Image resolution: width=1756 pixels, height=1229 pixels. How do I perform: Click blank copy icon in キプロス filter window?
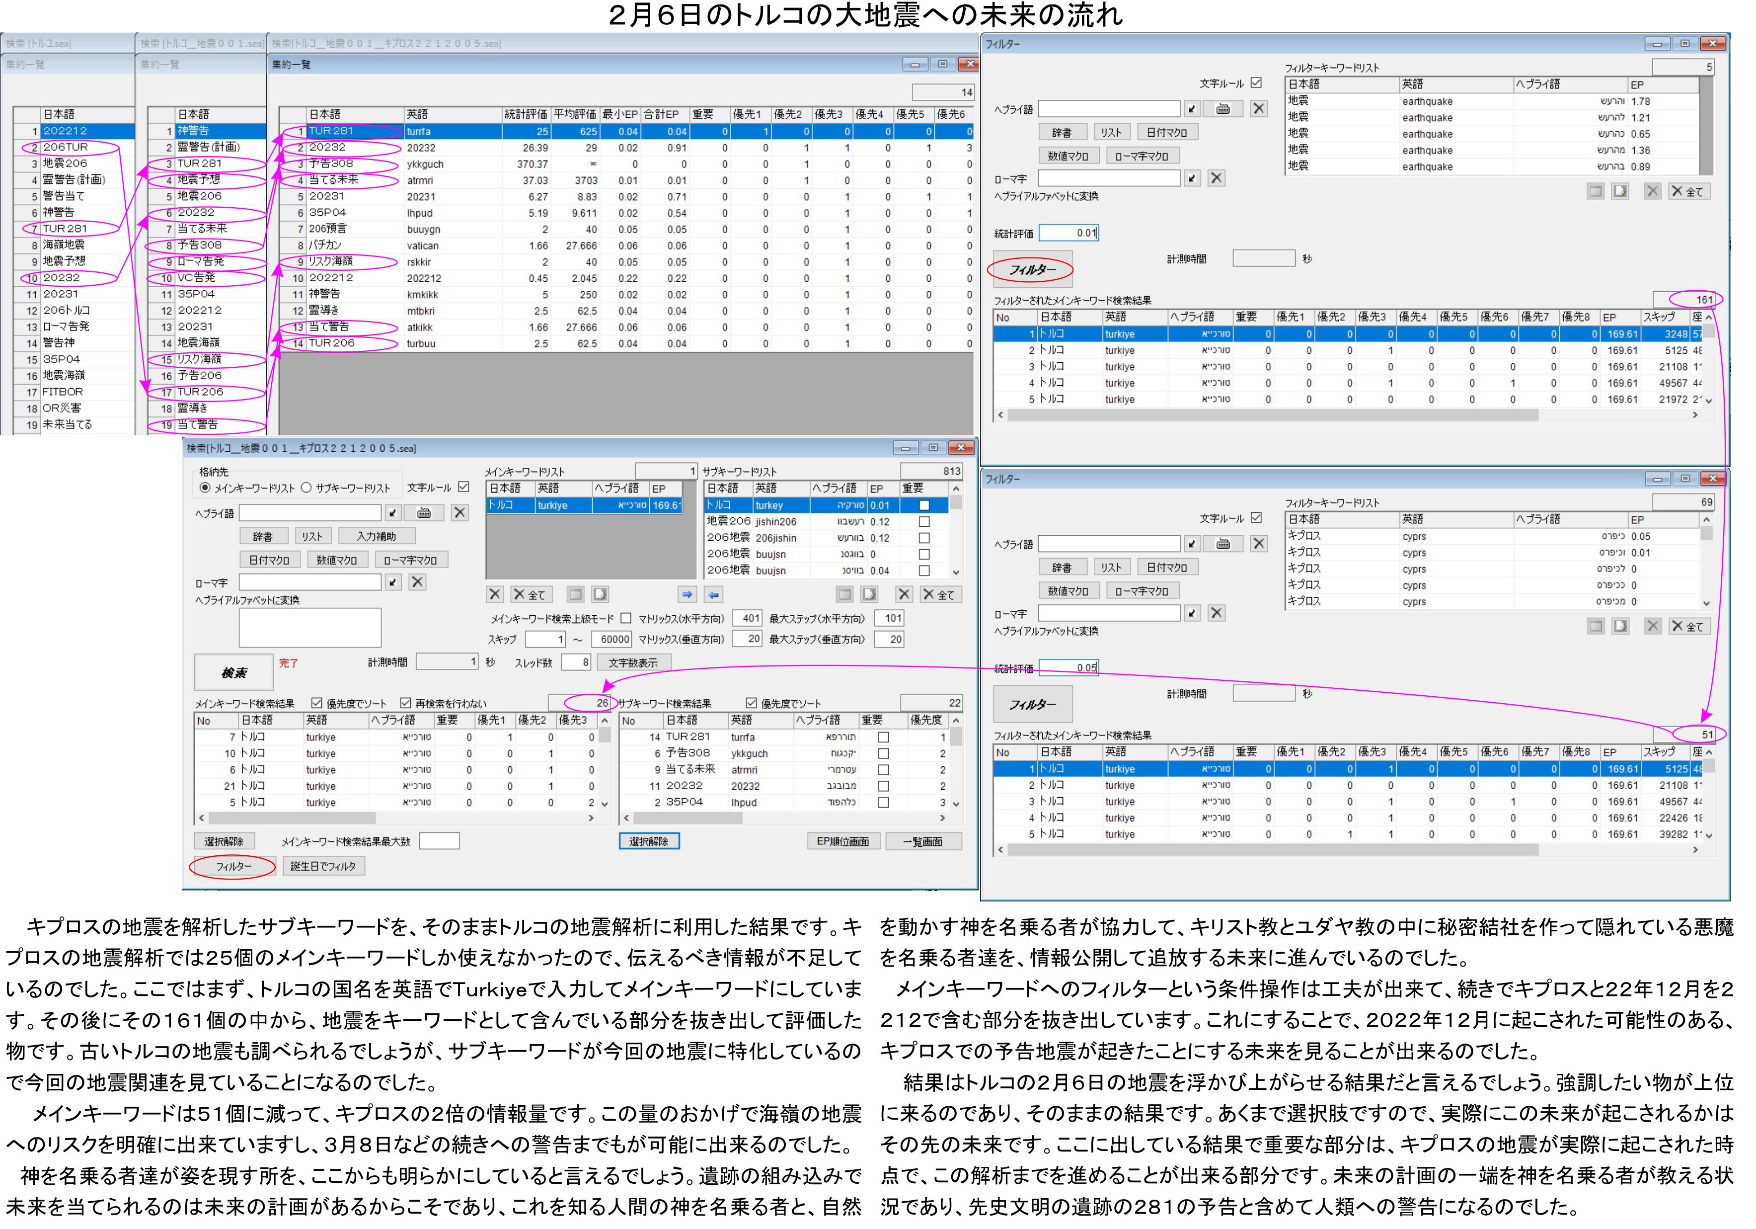[x=1596, y=626]
